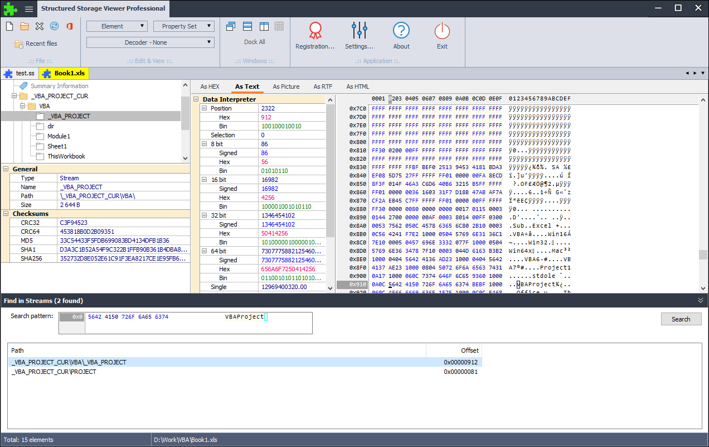This screenshot has width=709, height=447.
Task: Click the grid tile windows icon
Action: (279, 26)
